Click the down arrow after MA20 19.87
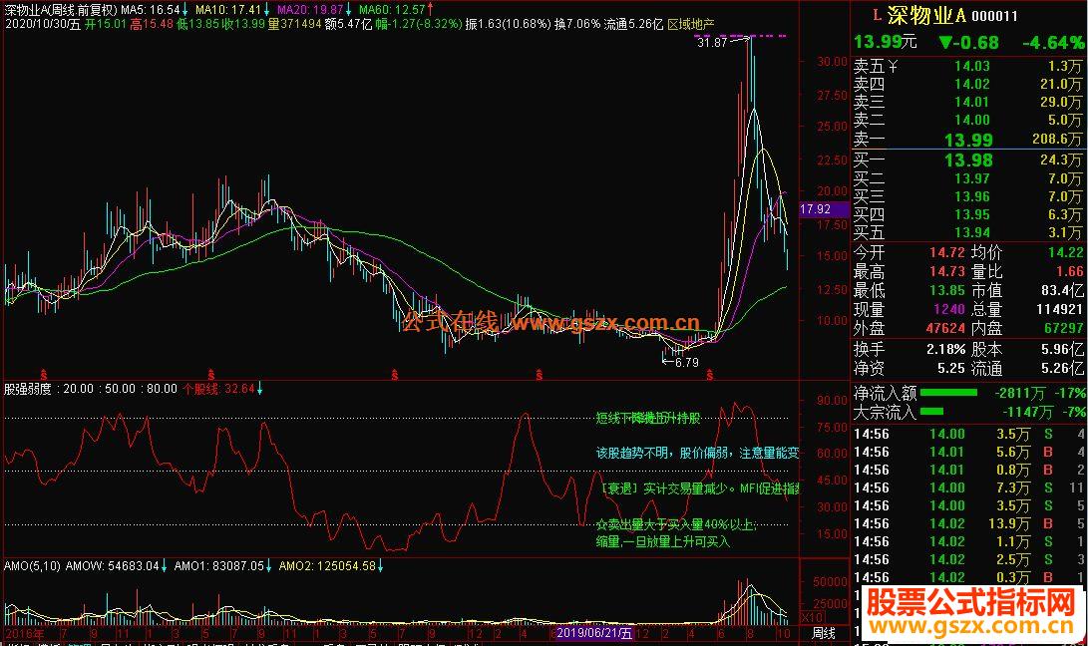1088x646 pixels. tap(349, 10)
